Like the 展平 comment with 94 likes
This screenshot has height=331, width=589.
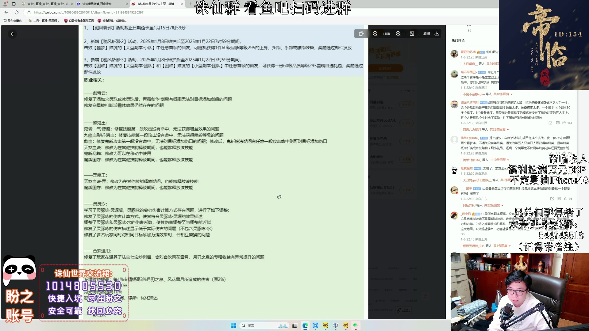[x=568, y=199]
